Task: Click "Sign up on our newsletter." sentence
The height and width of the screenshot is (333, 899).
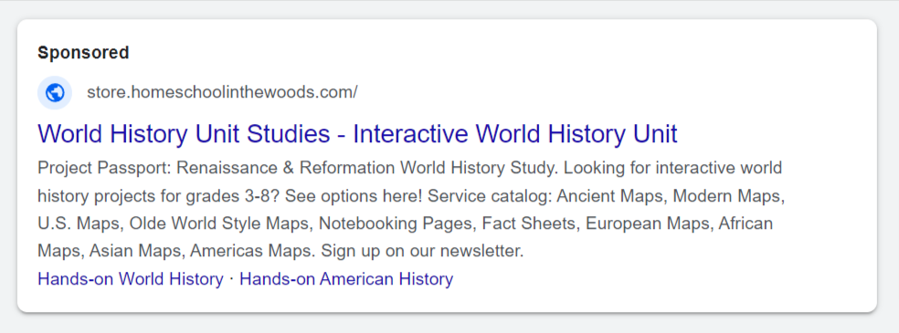Action: pos(423,251)
